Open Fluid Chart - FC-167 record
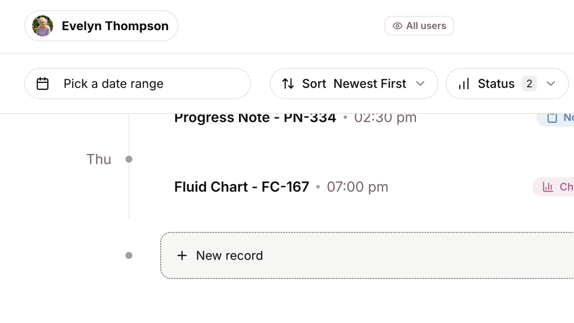Screen dimensions: 574x323 242,187
